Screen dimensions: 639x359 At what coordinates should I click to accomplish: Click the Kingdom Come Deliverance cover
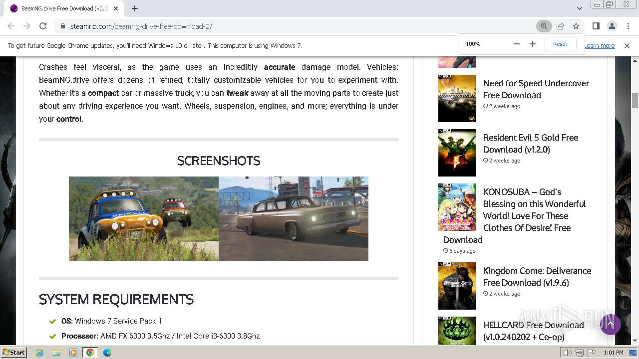point(457,286)
